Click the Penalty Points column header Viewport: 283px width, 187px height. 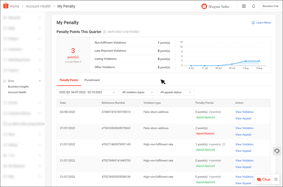click(x=204, y=103)
